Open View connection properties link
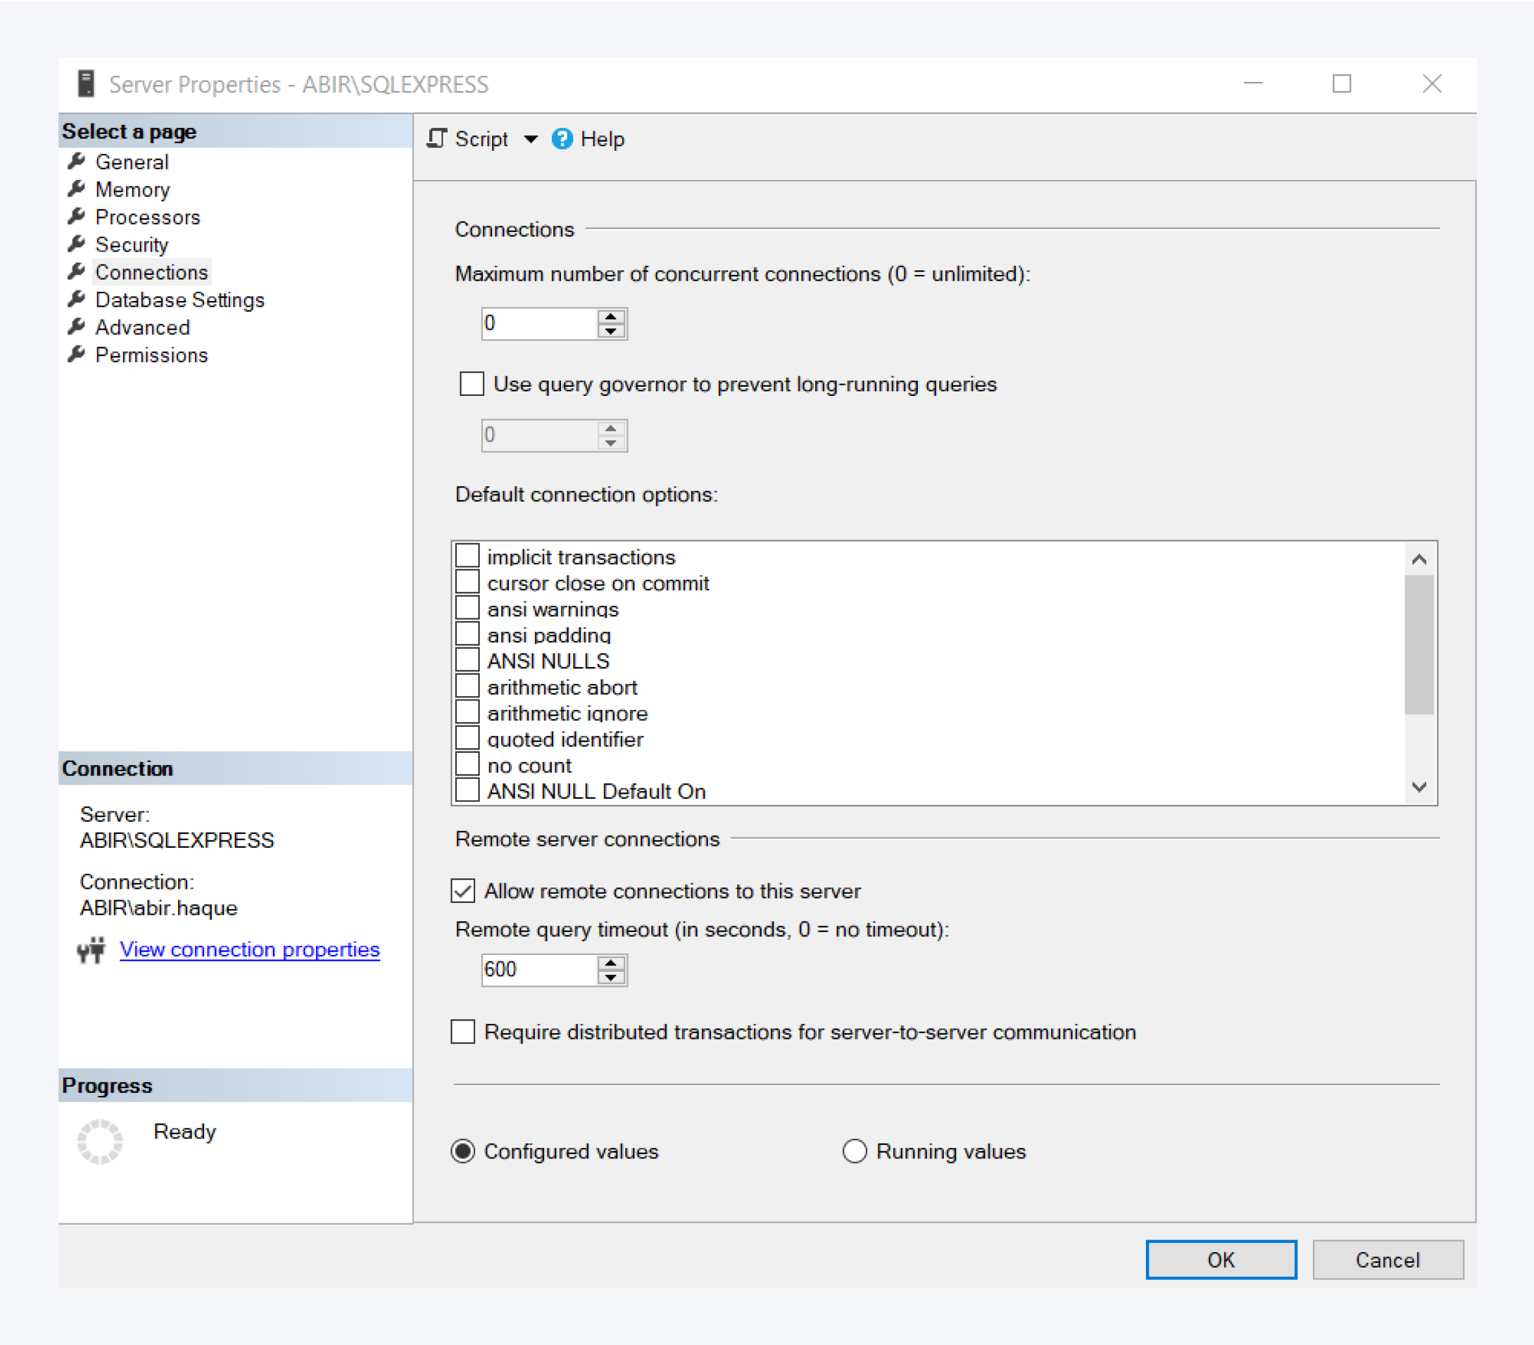The height and width of the screenshot is (1345, 1534). pos(250,948)
